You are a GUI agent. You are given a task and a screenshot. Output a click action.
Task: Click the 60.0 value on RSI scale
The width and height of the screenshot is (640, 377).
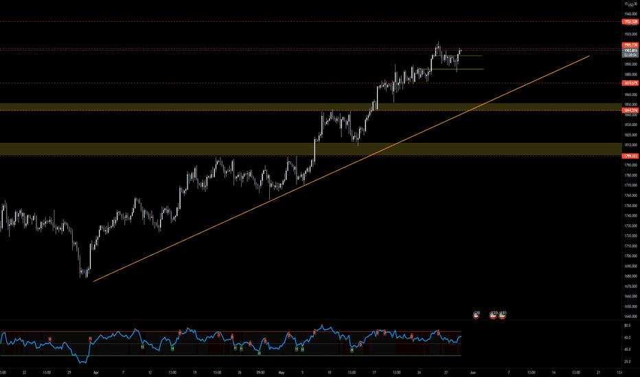click(x=628, y=338)
